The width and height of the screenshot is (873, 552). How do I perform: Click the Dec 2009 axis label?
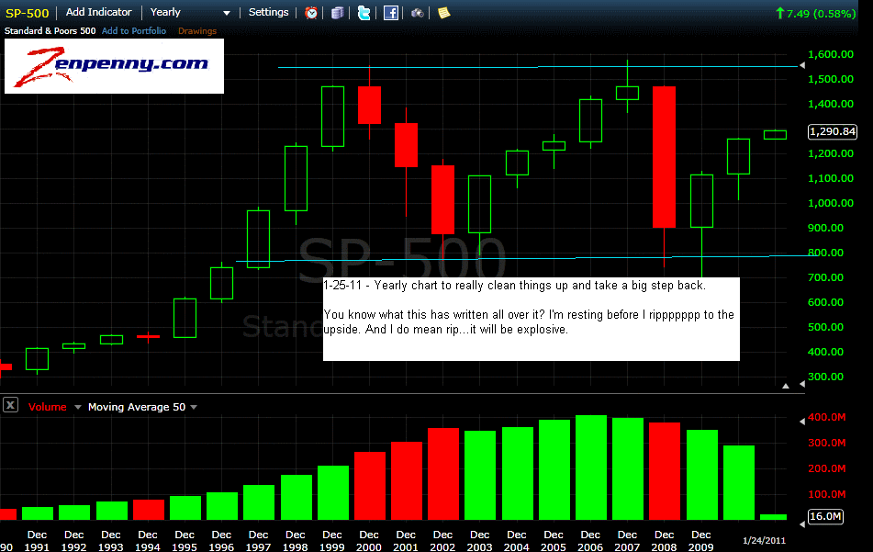[x=700, y=541]
